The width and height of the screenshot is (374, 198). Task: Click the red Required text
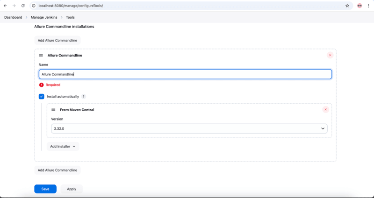[53, 85]
